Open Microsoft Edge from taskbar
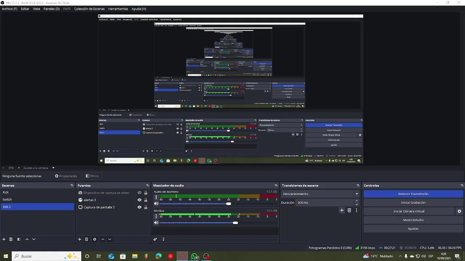 159,256
